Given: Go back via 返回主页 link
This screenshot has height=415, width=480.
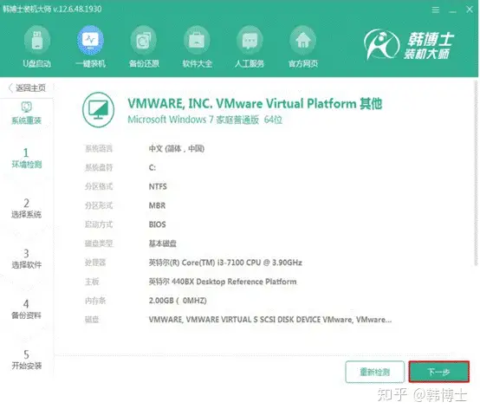Looking at the screenshot, I should (x=27, y=88).
